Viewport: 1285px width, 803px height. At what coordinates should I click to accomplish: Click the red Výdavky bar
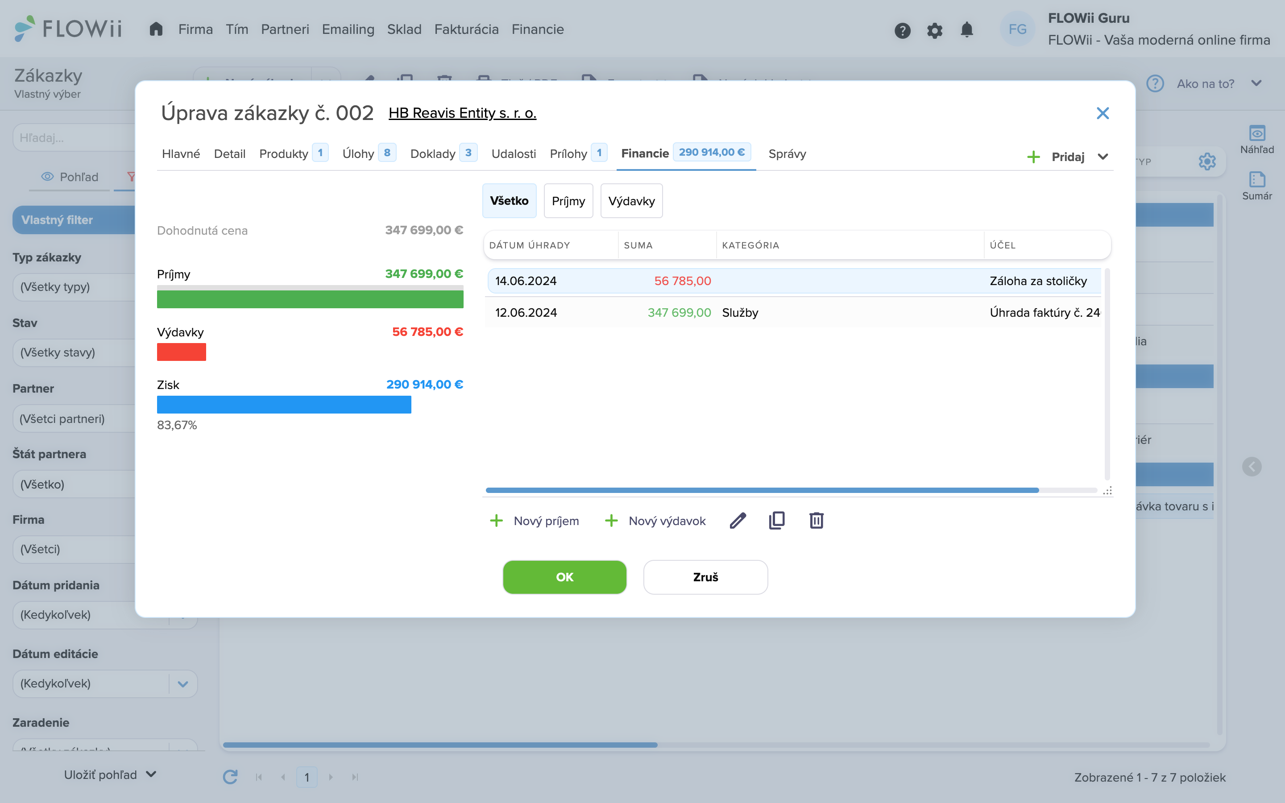[182, 352]
